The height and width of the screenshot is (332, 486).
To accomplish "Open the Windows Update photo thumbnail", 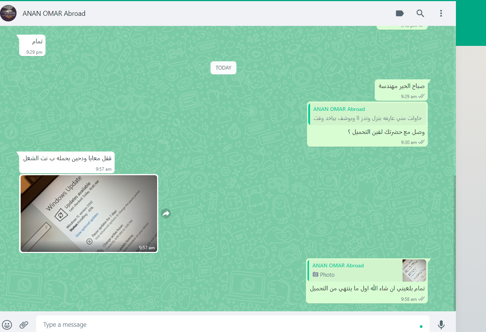I will tap(89, 214).
